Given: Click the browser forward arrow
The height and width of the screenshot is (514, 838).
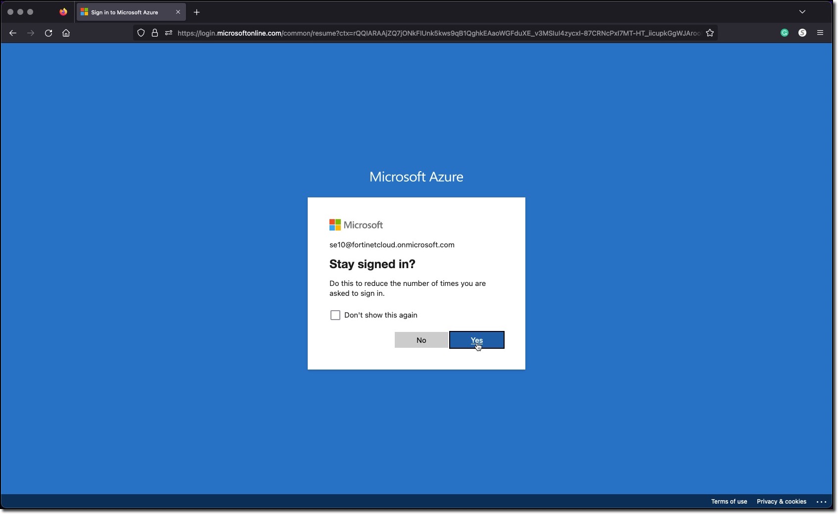Looking at the screenshot, I should (x=31, y=33).
